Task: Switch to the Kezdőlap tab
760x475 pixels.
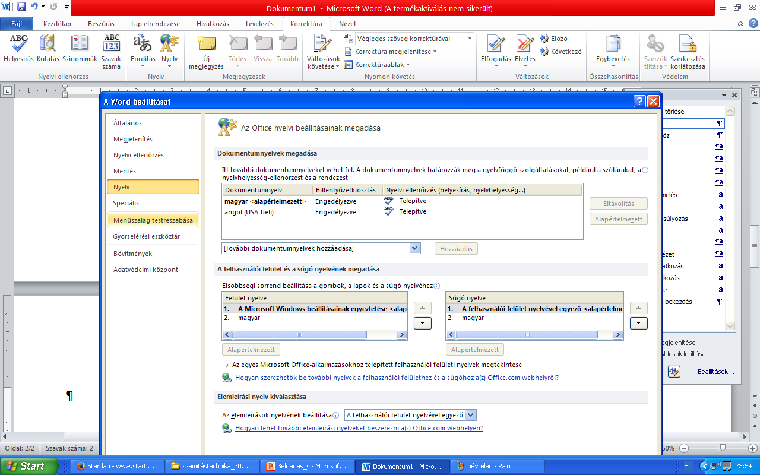Action: (x=58, y=24)
